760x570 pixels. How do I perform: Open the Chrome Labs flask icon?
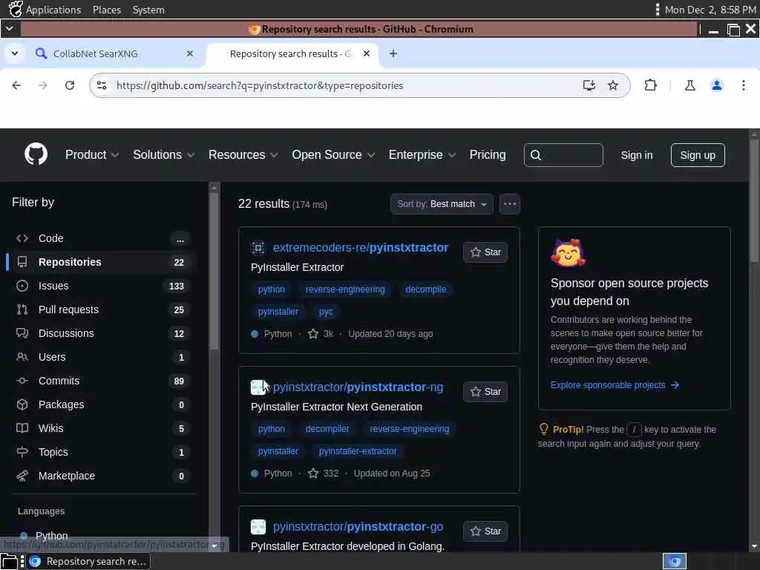(690, 85)
